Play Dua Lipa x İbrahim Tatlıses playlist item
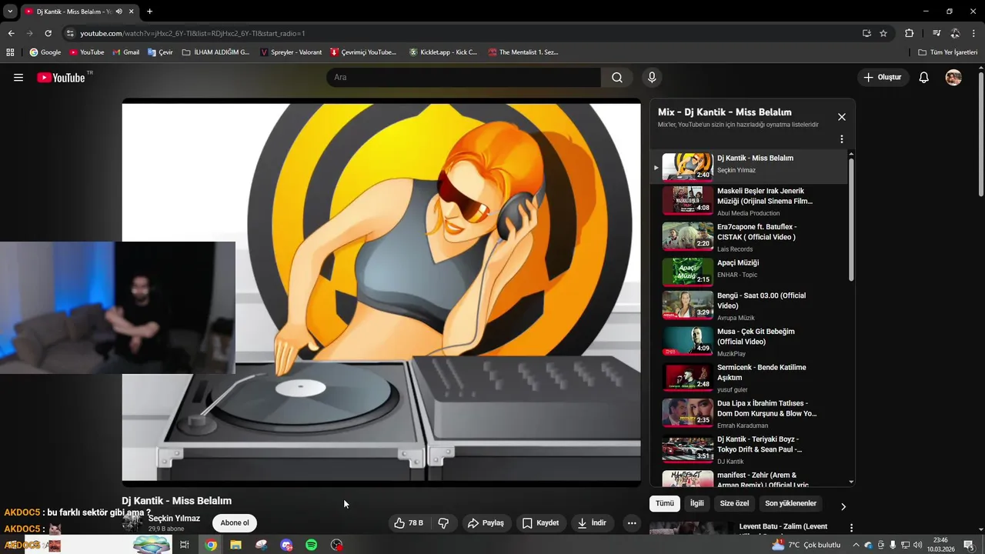The width and height of the screenshot is (985, 554). click(749, 413)
